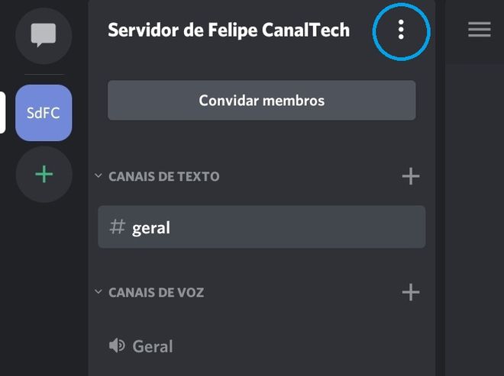Open the geral text channel
Image resolution: width=504 pixels, height=376 pixels.
tap(262, 227)
